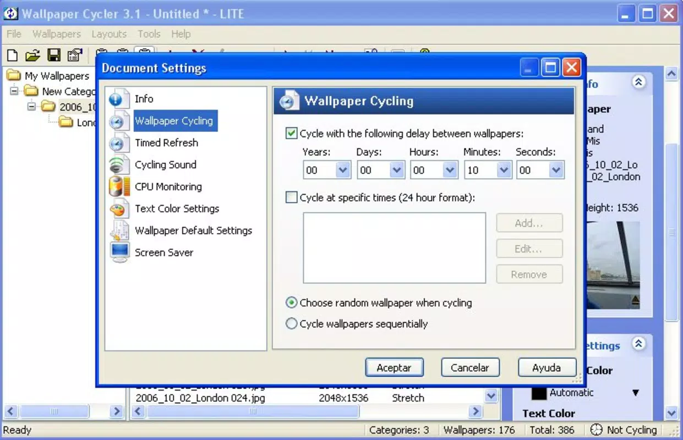Click the Timed Refresh clock icon

click(x=118, y=142)
